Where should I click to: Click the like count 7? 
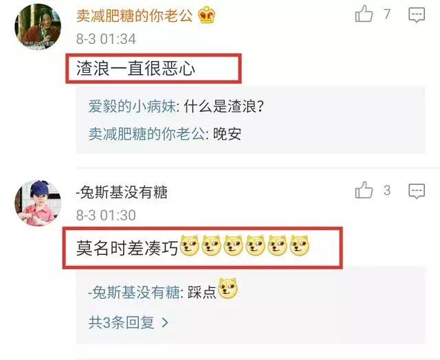pos(387,14)
